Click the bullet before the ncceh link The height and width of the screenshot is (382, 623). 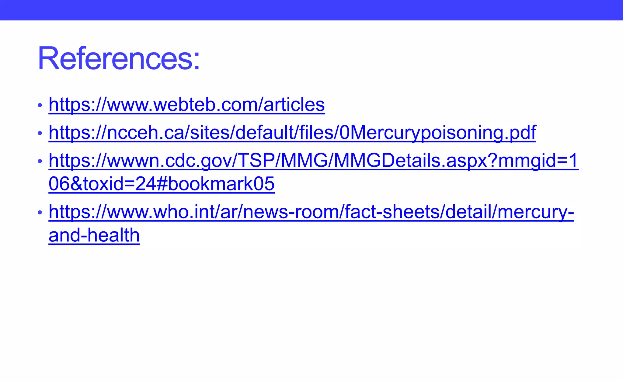click(x=40, y=133)
